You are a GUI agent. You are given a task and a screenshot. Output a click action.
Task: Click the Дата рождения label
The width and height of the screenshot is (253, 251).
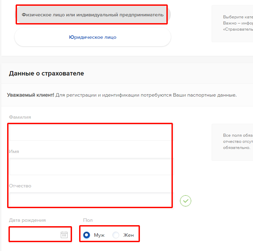[x=27, y=220]
